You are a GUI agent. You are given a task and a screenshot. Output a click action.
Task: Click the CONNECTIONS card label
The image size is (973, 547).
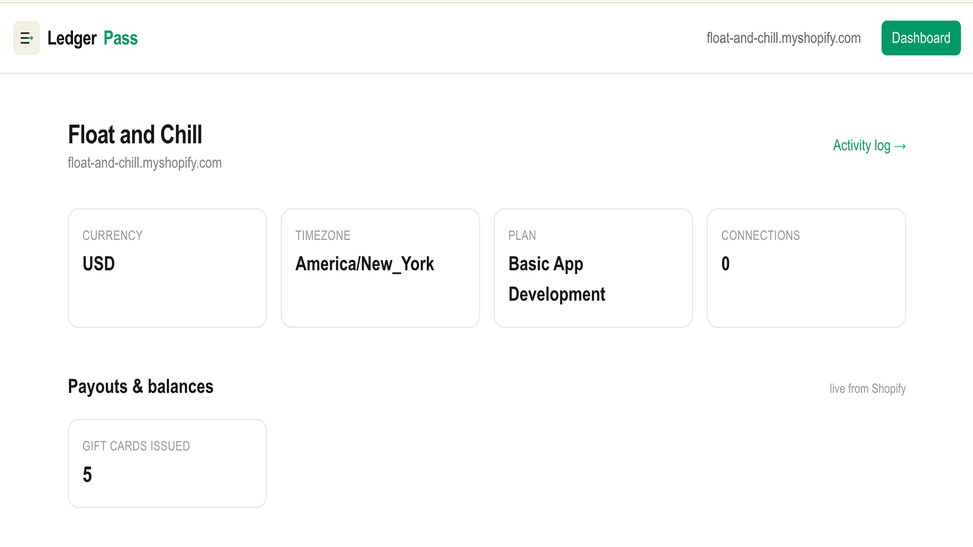761,236
